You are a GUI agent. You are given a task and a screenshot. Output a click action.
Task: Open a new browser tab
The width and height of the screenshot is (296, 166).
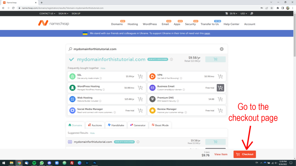tap(42, 3)
